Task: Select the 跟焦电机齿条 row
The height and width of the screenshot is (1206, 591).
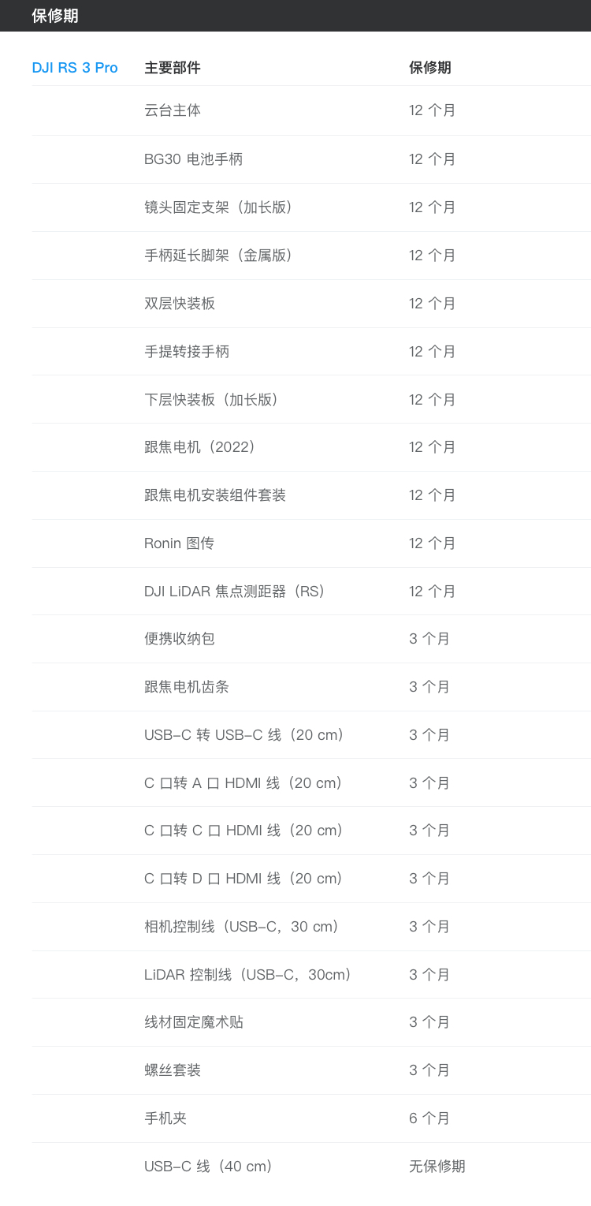Action: coord(187,687)
